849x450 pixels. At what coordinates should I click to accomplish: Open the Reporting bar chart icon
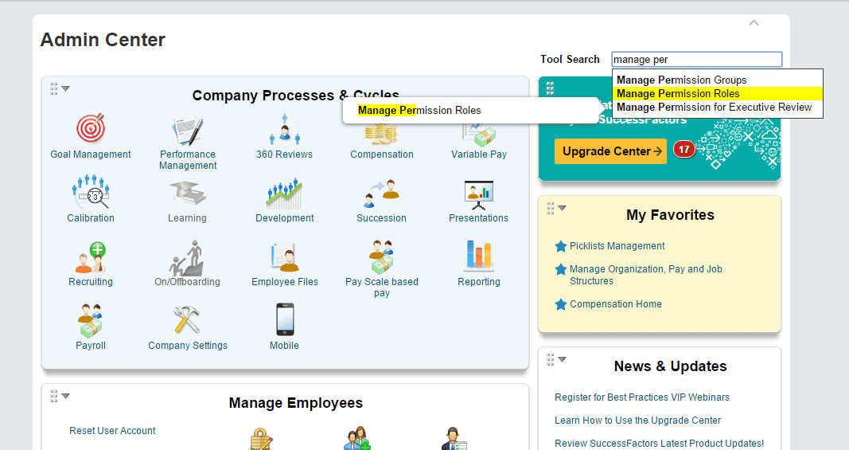pyautogui.click(x=479, y=256)
